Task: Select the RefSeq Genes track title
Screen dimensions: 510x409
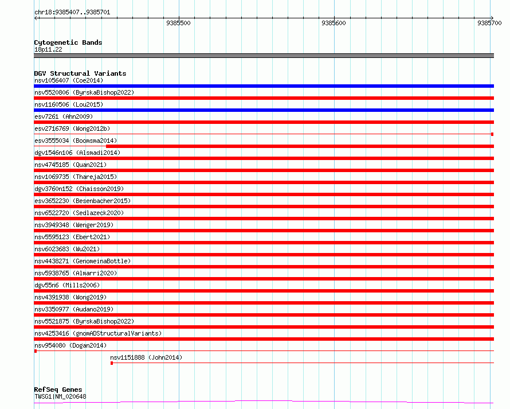Action: pos(58,390)
